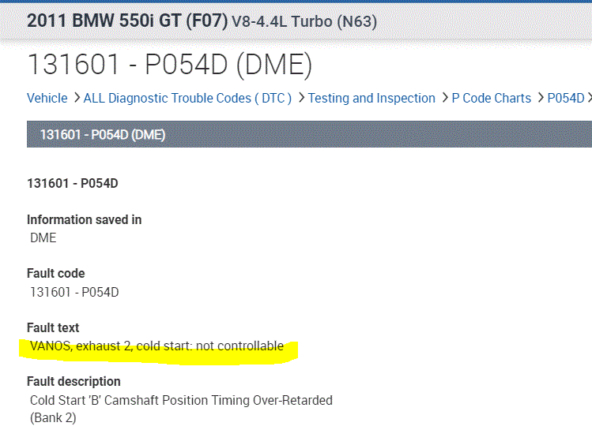Viewport: 592px width, 430px height.
Task: Click the Information saved in label
Action: tap(85, 219)
